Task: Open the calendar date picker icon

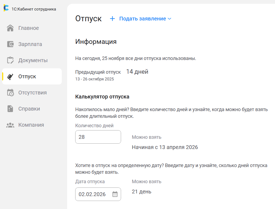Action: point(115,194)
